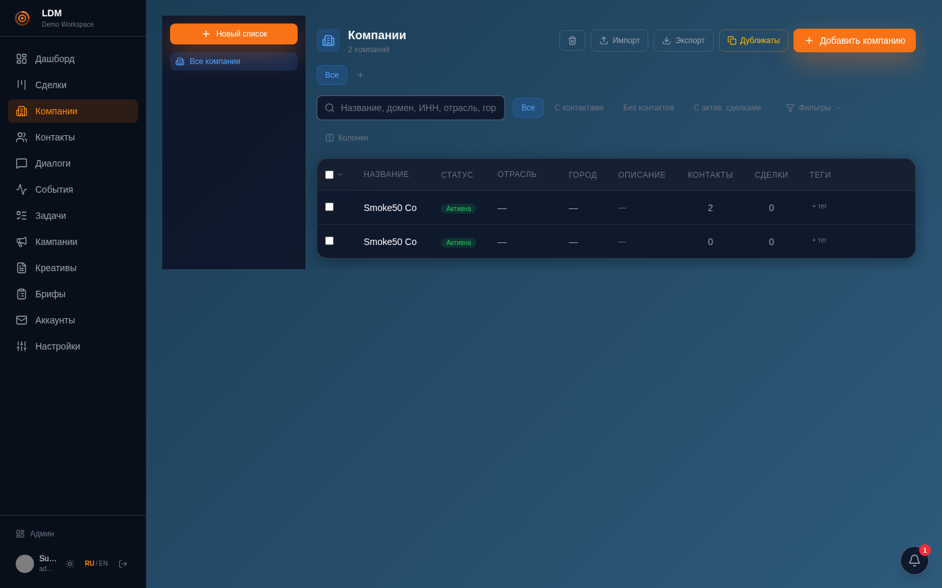Click the ОПИСАНИЕ column header
Screen dimensions: 942x588
pos(642,175)
